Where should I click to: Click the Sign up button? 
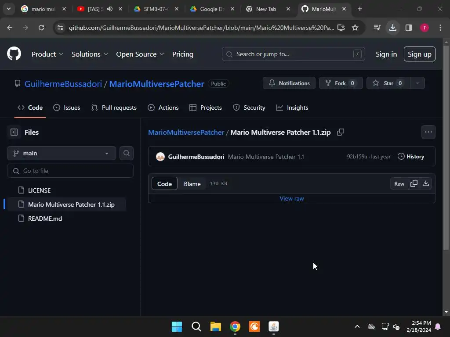click(x=420, y=54)
